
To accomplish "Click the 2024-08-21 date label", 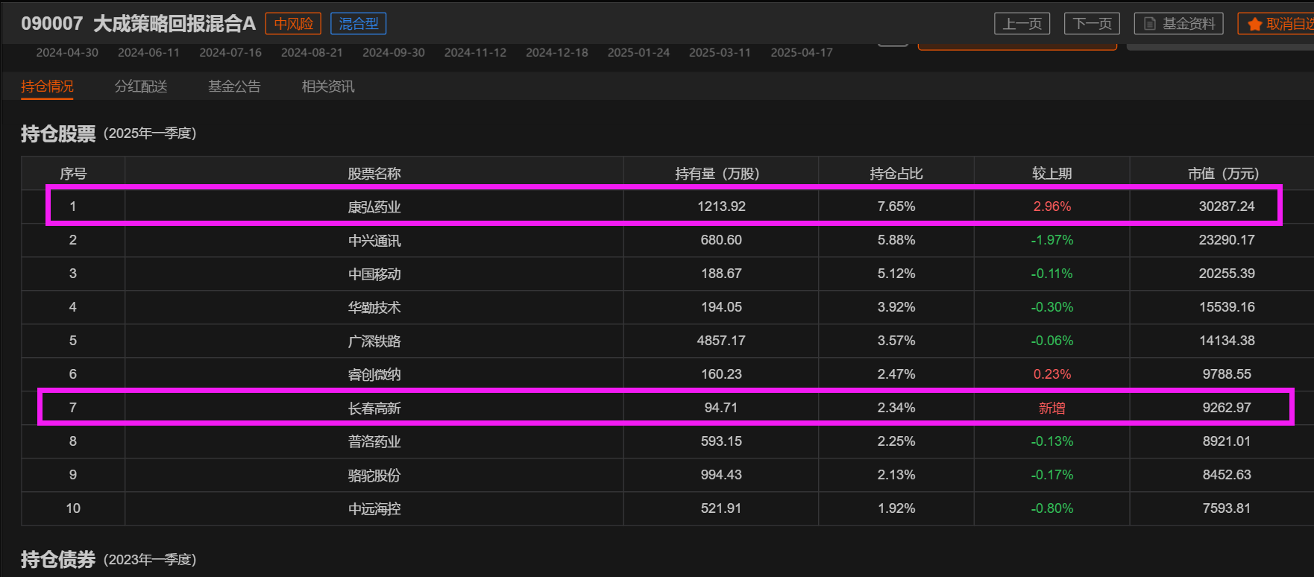I will coord(312,53).
